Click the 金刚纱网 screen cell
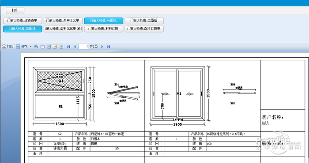The width and height of the screenshot is (309, 163). point(60,144)
